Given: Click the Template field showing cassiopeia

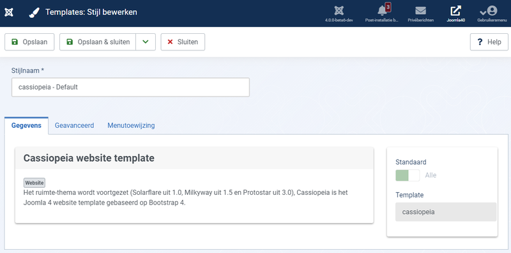Looking at the screenshot, I should pos(446,212).
